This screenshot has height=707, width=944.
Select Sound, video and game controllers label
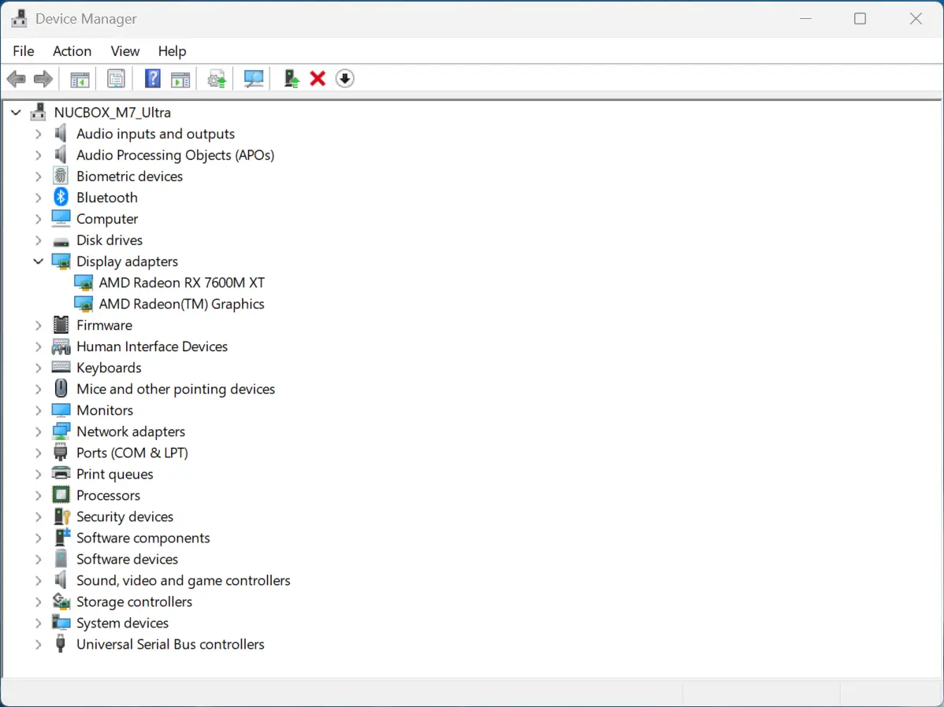click(183, 581)
